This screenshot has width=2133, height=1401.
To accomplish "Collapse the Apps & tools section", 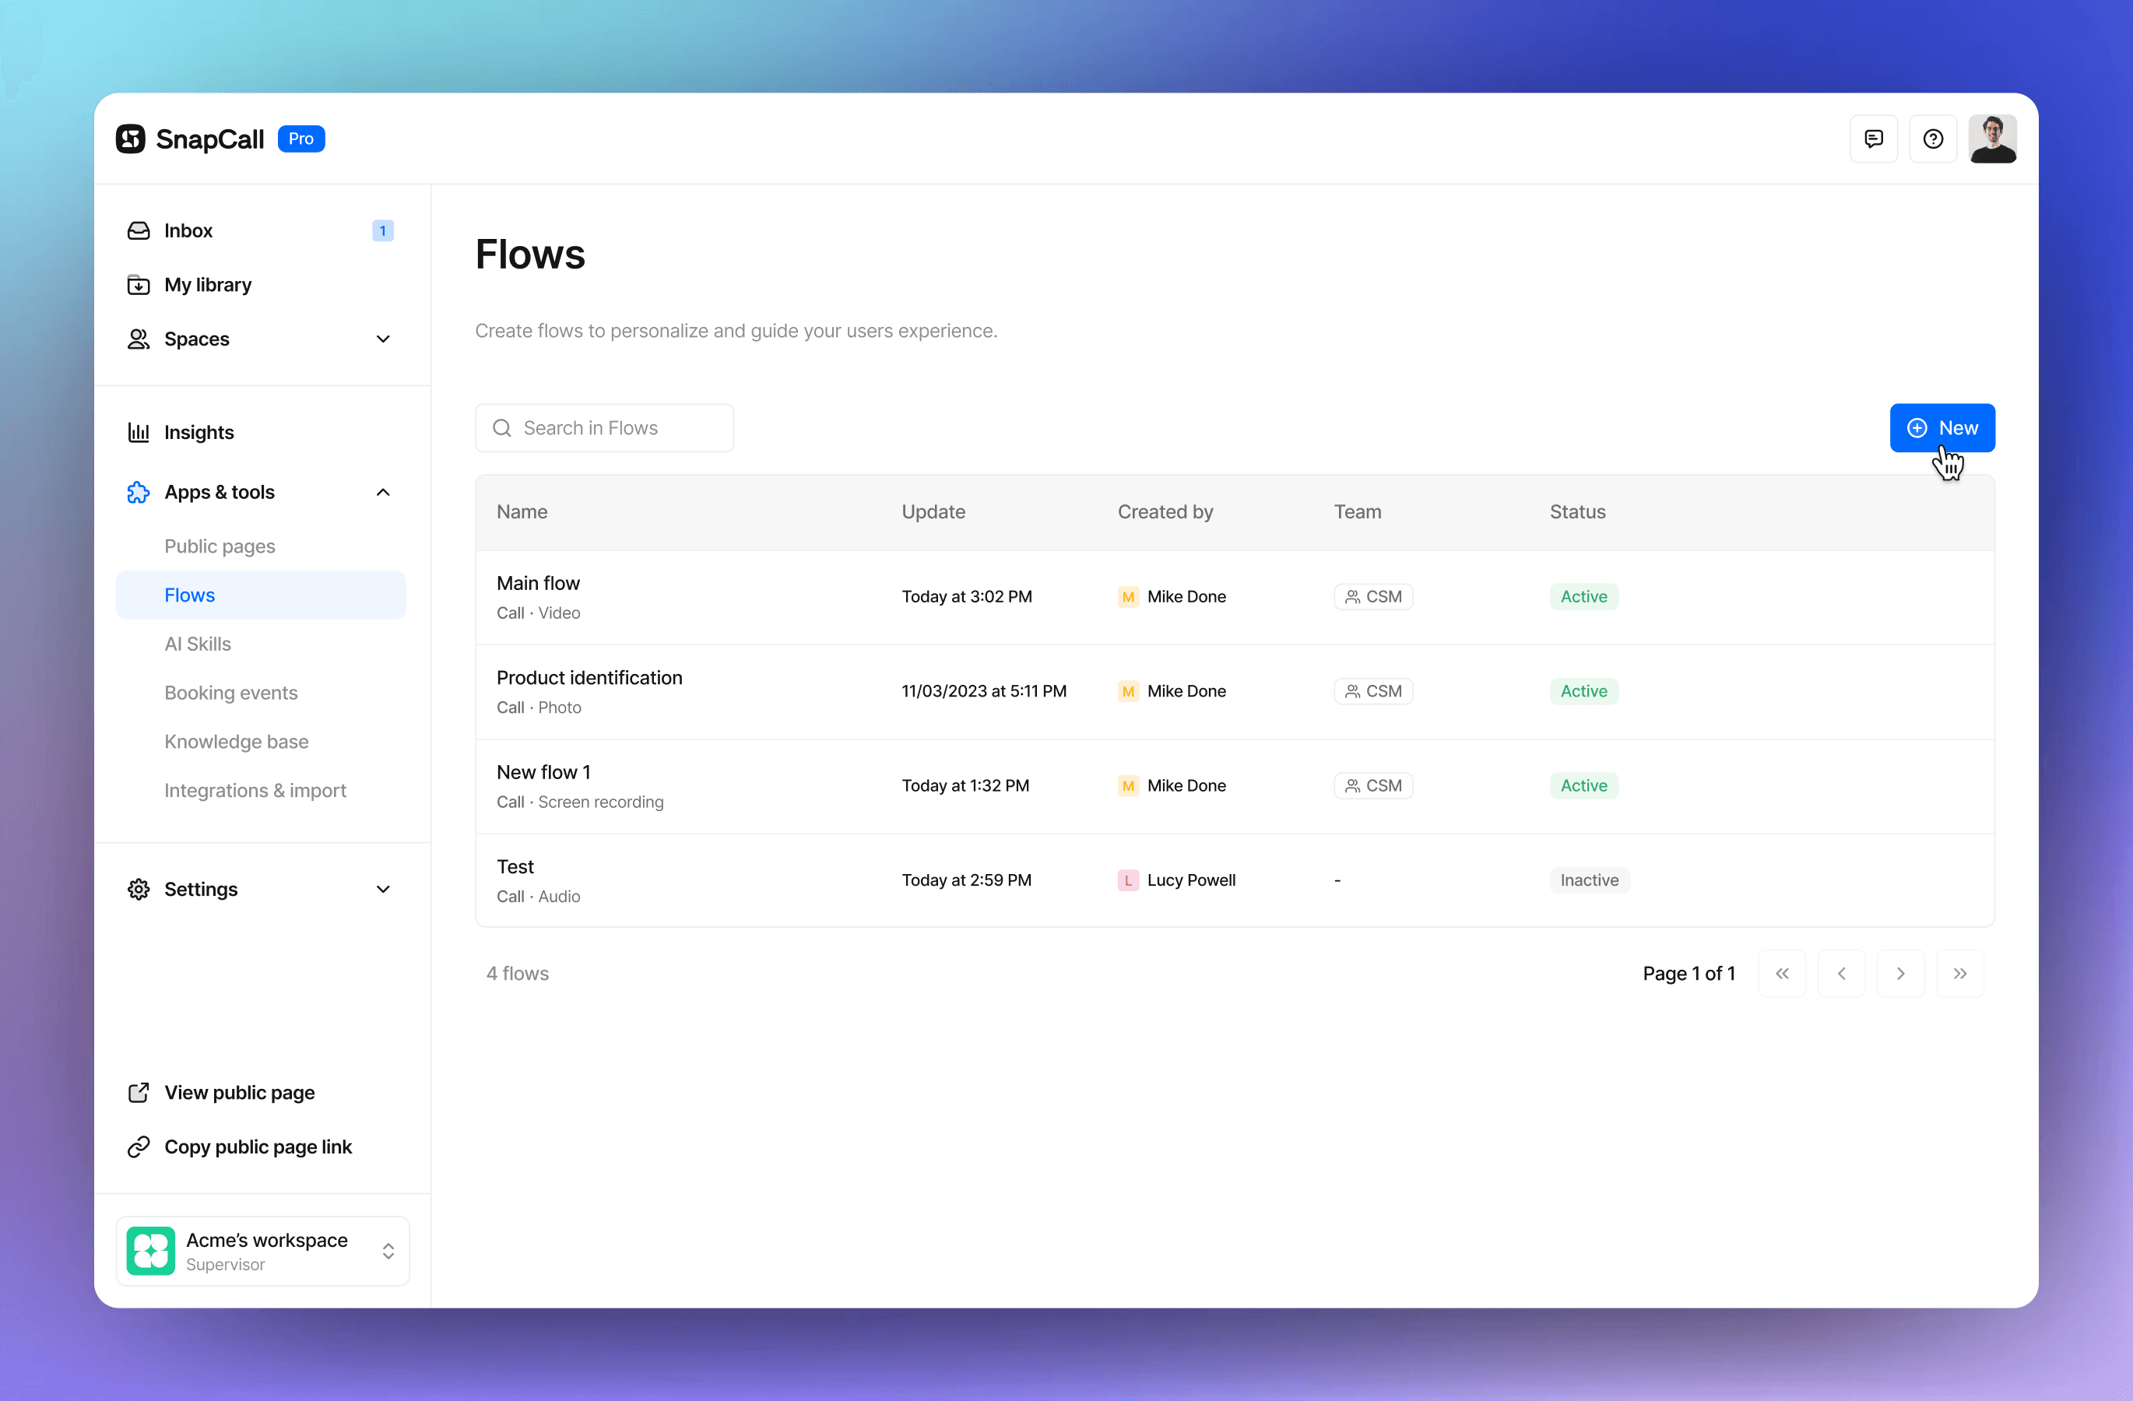I will point(383,493).
